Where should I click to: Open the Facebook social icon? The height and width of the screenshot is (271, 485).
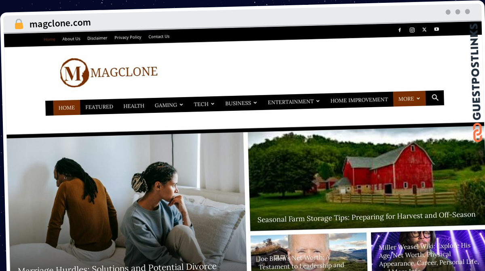400,30
